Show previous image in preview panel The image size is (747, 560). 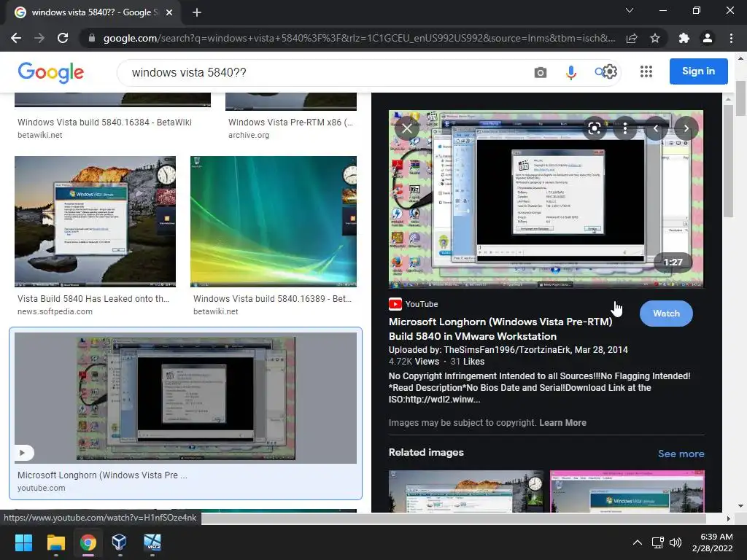point(656,128)
